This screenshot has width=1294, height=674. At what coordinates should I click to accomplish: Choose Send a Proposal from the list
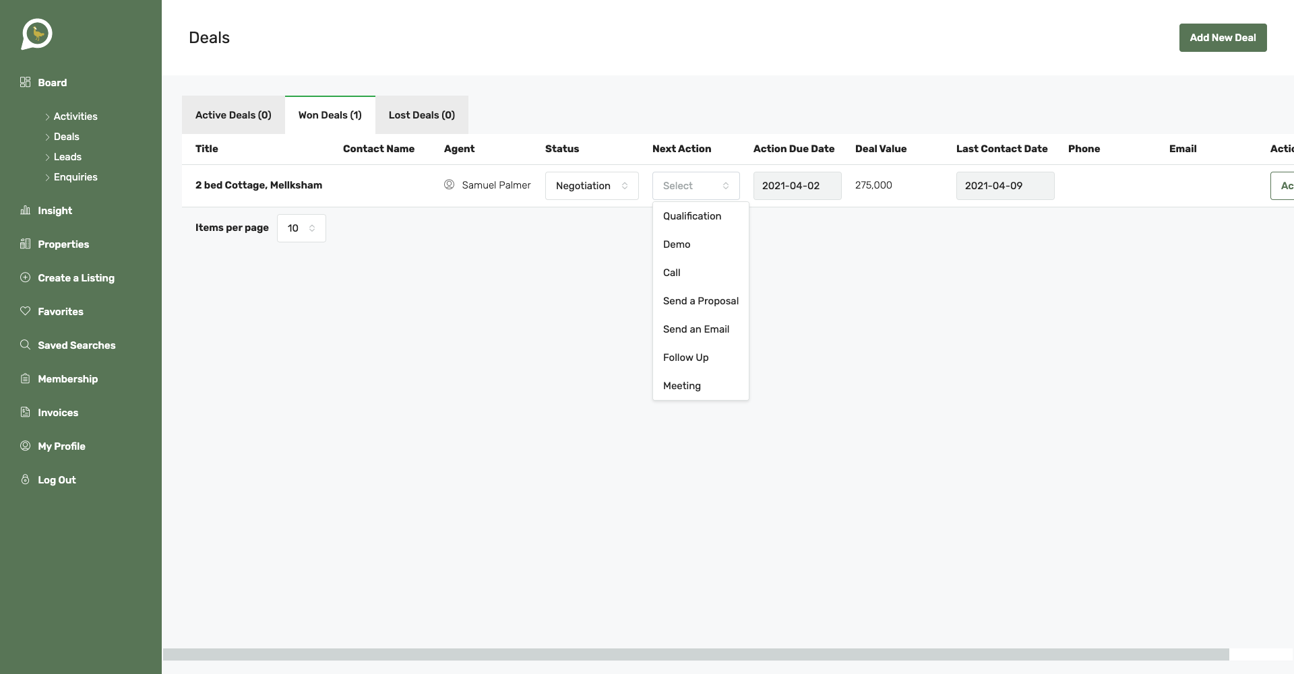pos(700,301)
